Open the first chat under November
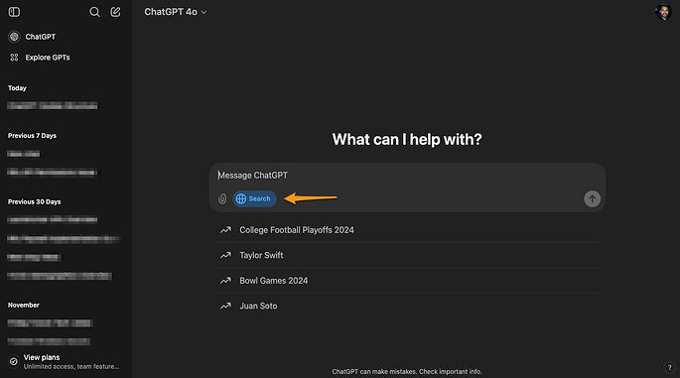The height and width of the screenshot is (378, 680). pos(49,323)
